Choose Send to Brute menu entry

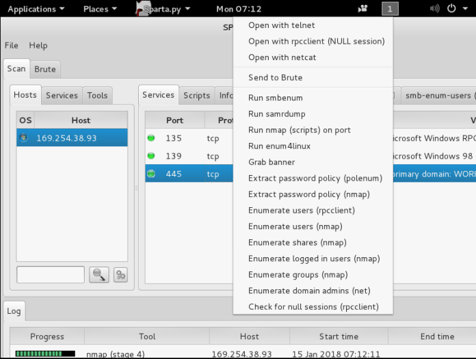(x=275, y=77)
